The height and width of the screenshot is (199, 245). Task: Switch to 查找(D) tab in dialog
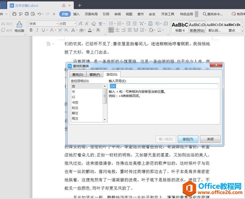[78, 74]
